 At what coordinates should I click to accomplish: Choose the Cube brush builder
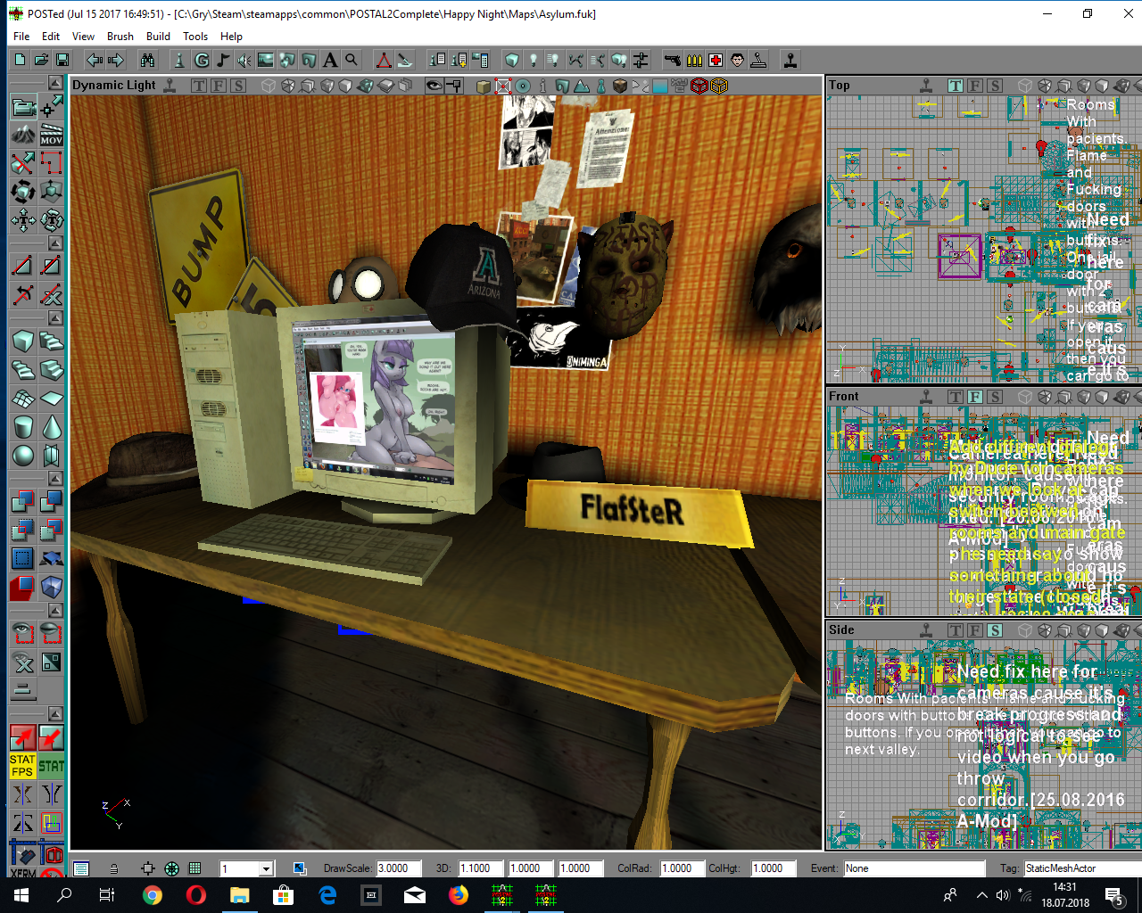23,341
